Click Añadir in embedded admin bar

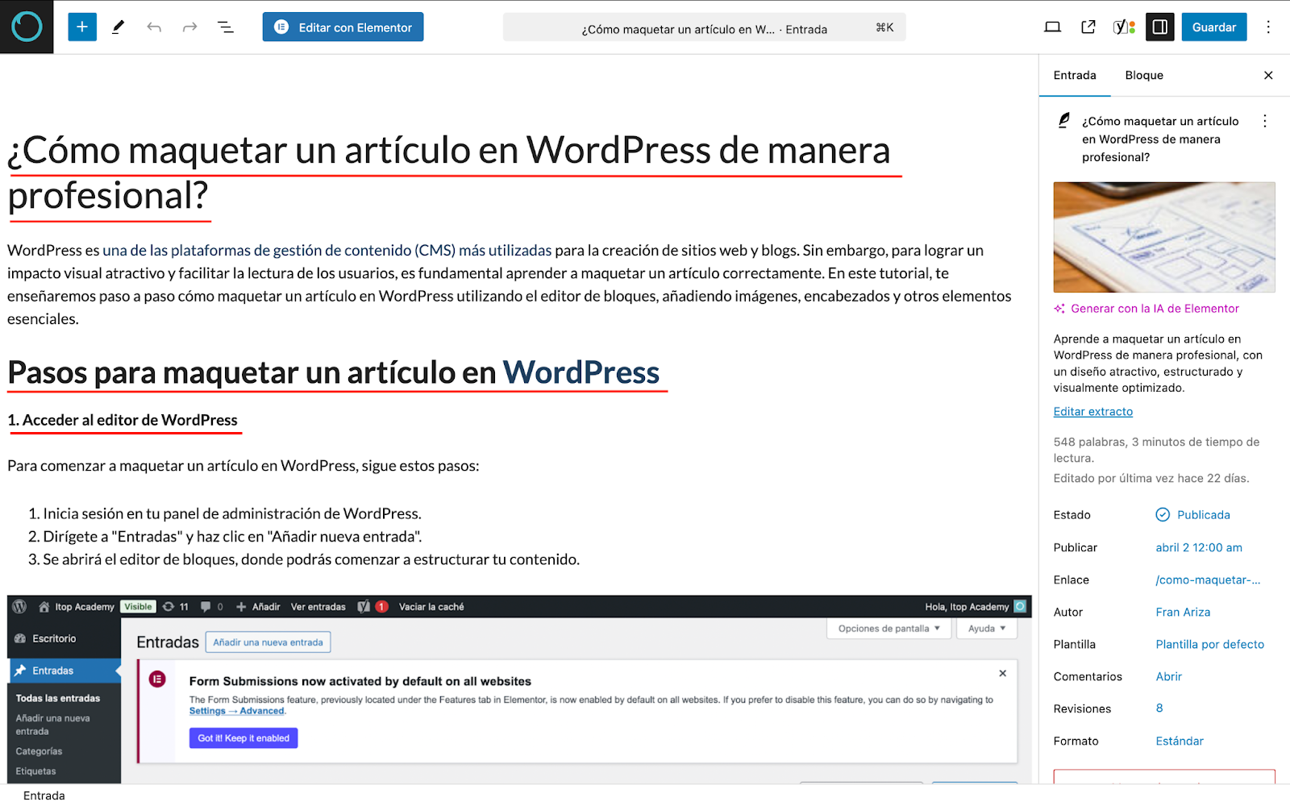(258, 607)
